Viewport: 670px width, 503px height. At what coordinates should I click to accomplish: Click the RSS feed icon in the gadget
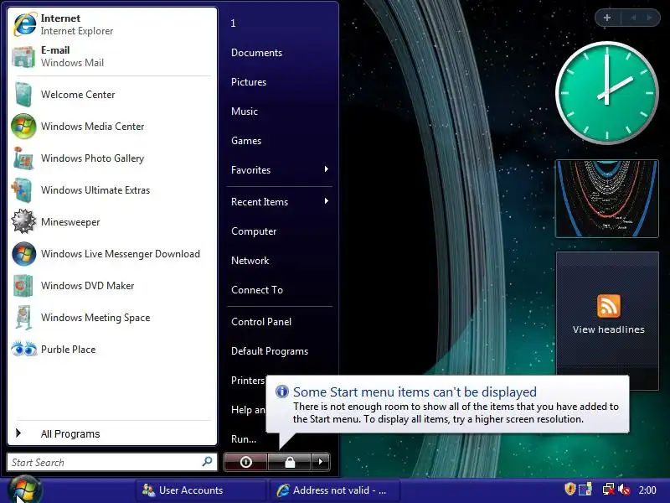tap(609, 306)
